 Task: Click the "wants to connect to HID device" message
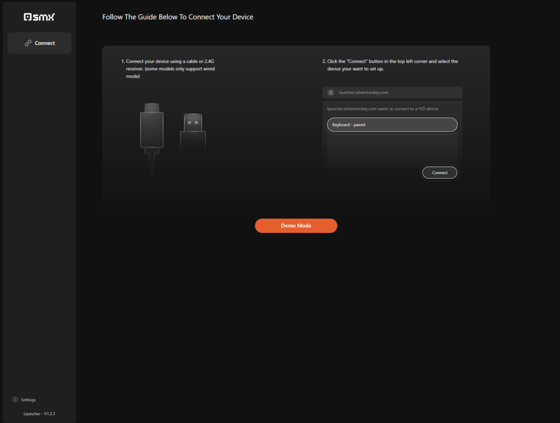click(x=382, y=109)
